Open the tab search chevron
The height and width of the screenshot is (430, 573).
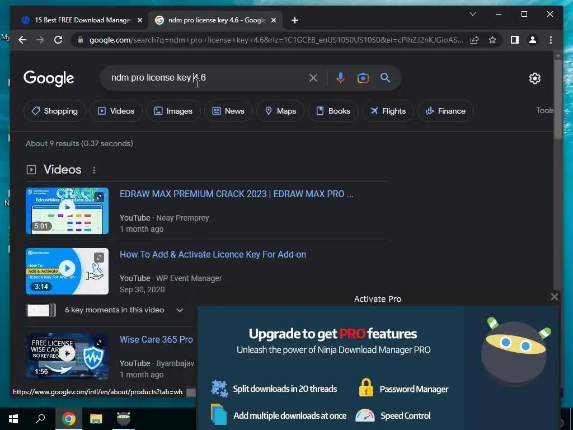pos(472,14)
